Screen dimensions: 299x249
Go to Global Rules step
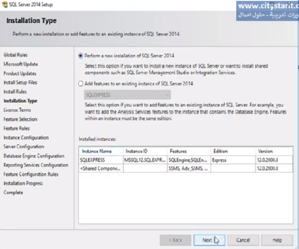tap(16, 55)
